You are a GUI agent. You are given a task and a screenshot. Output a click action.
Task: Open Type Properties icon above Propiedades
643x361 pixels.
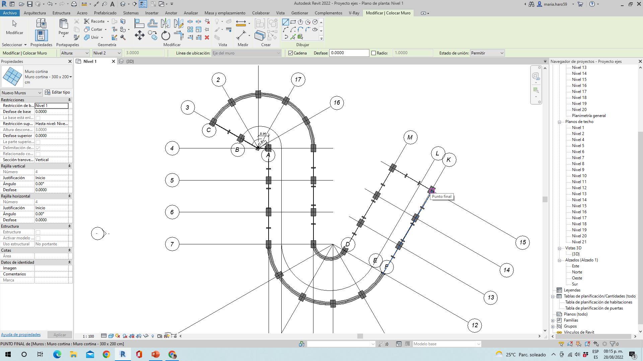pyautogui.click(x=41, y=23)
